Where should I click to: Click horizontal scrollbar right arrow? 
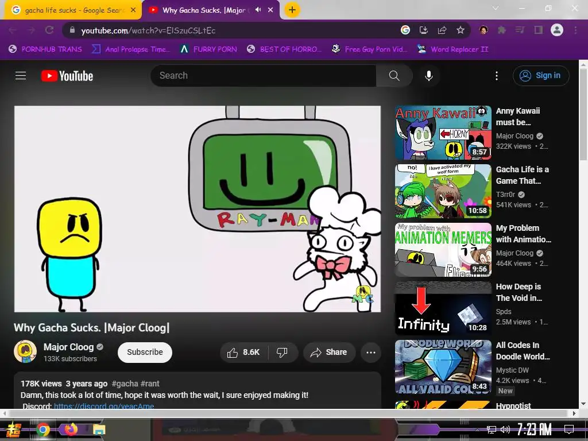pyautogui.click(x=574, y=413)
